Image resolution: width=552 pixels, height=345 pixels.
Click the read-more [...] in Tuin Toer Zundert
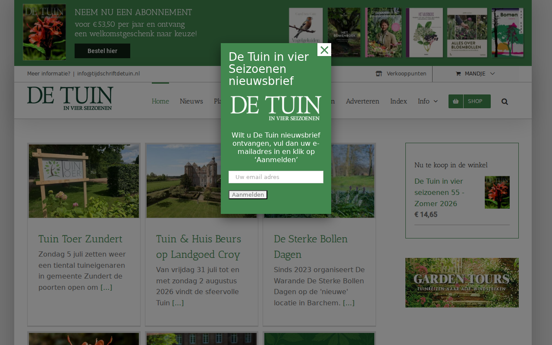106,287
